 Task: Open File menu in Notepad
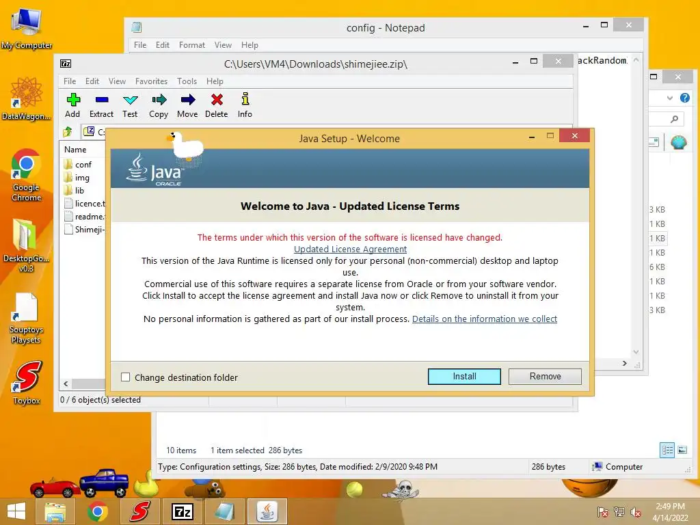[x=140, y=45]
